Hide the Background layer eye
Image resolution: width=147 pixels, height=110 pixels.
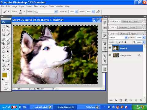pos(110,55)
